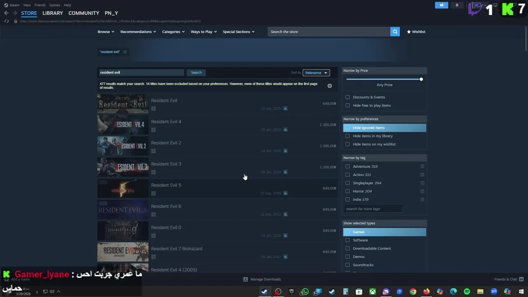
Task: Reload the store page
Action: tap(6, 21)
